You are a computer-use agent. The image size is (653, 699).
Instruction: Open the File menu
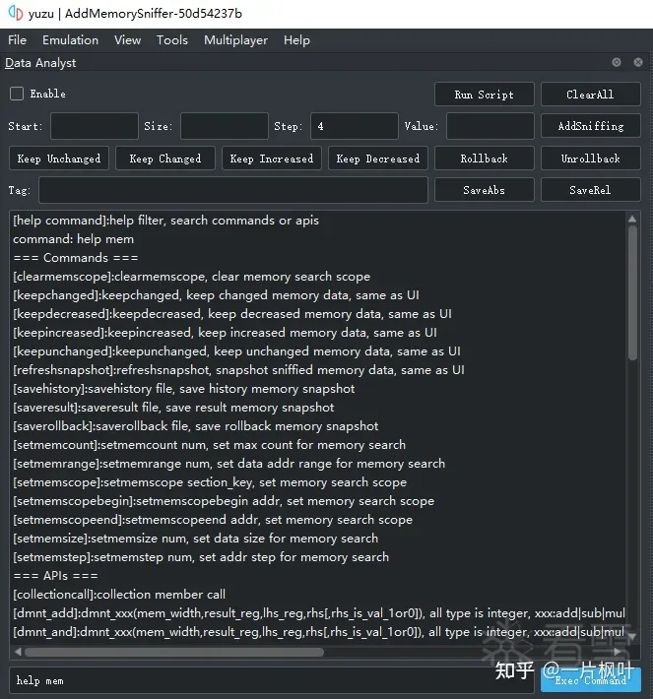[17, 40]
